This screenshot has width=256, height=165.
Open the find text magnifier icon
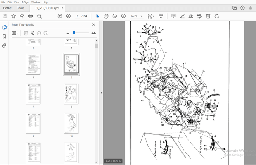pos(39,16)
